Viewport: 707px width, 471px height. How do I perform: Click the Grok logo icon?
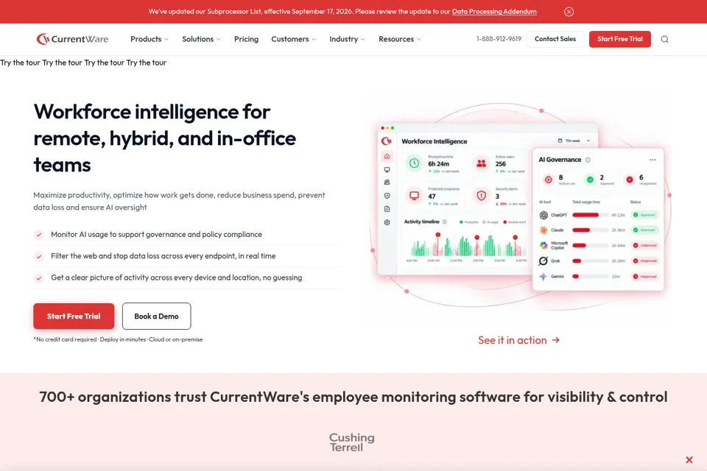pyautogui.click(x=544, y=261)
